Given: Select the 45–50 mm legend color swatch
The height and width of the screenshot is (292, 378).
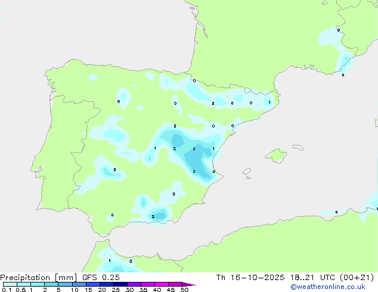Looking at the screenshot, I should coord(175,284).
